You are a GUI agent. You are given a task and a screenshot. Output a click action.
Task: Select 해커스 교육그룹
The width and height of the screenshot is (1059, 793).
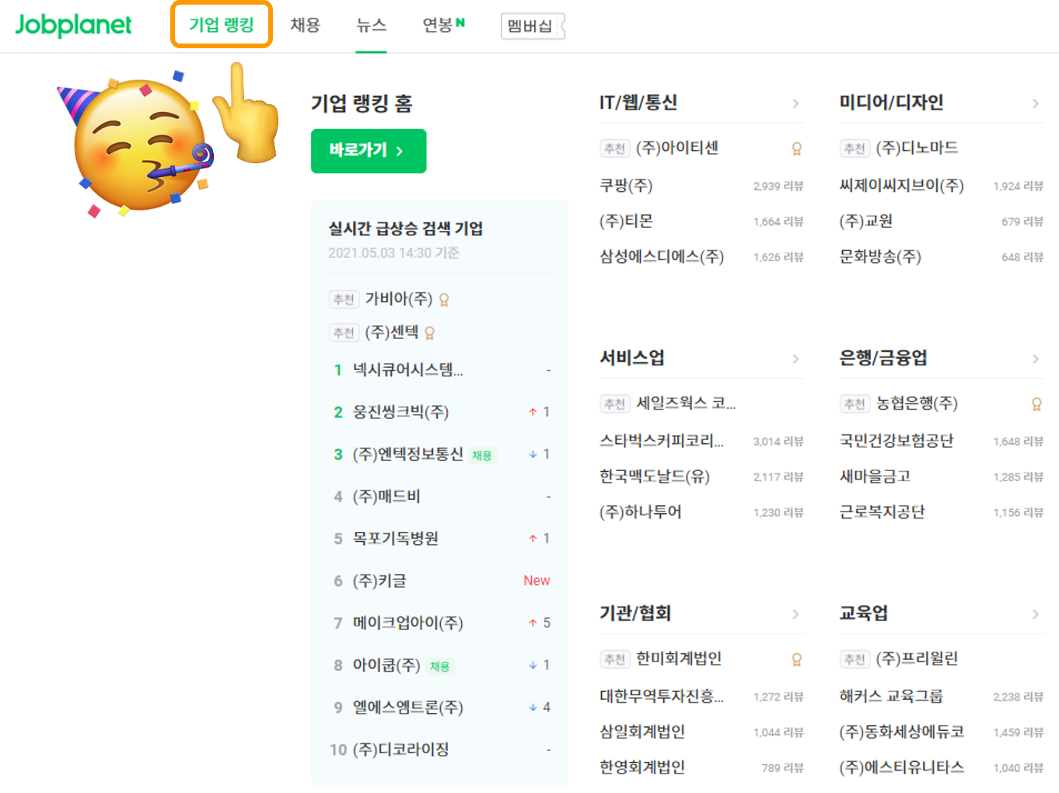coord(891,697)
